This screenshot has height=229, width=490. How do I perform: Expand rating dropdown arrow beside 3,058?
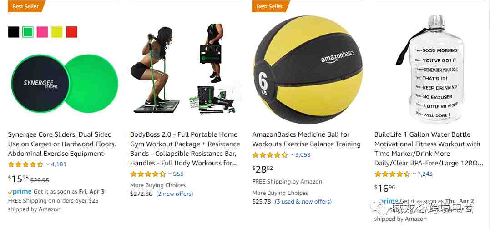pos(292,154)
